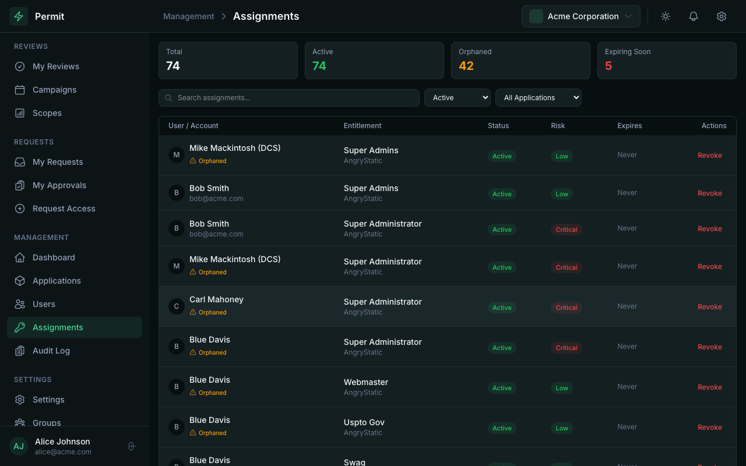Click the Management breadcrumb link
Viewport: 746px width, 466px height.
click(x=188, y=16)
